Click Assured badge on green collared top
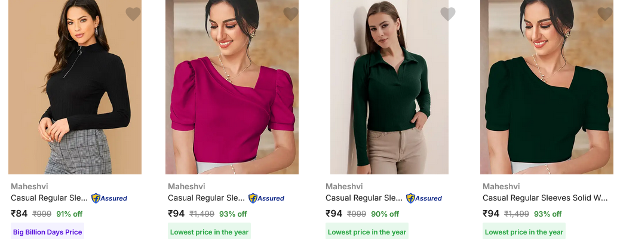Image resolution: width=617 pixels, height=244 pixels. pos(424,198)
